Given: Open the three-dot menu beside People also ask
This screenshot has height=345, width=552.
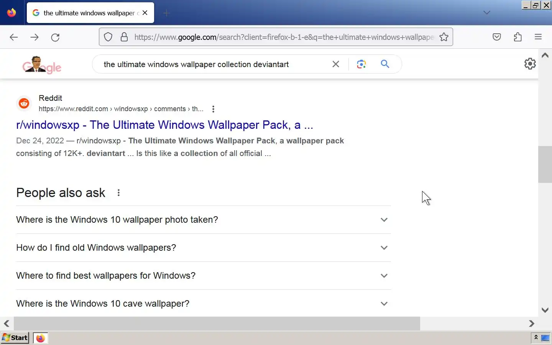Looking at the screenshot, I should coord(118,193).
